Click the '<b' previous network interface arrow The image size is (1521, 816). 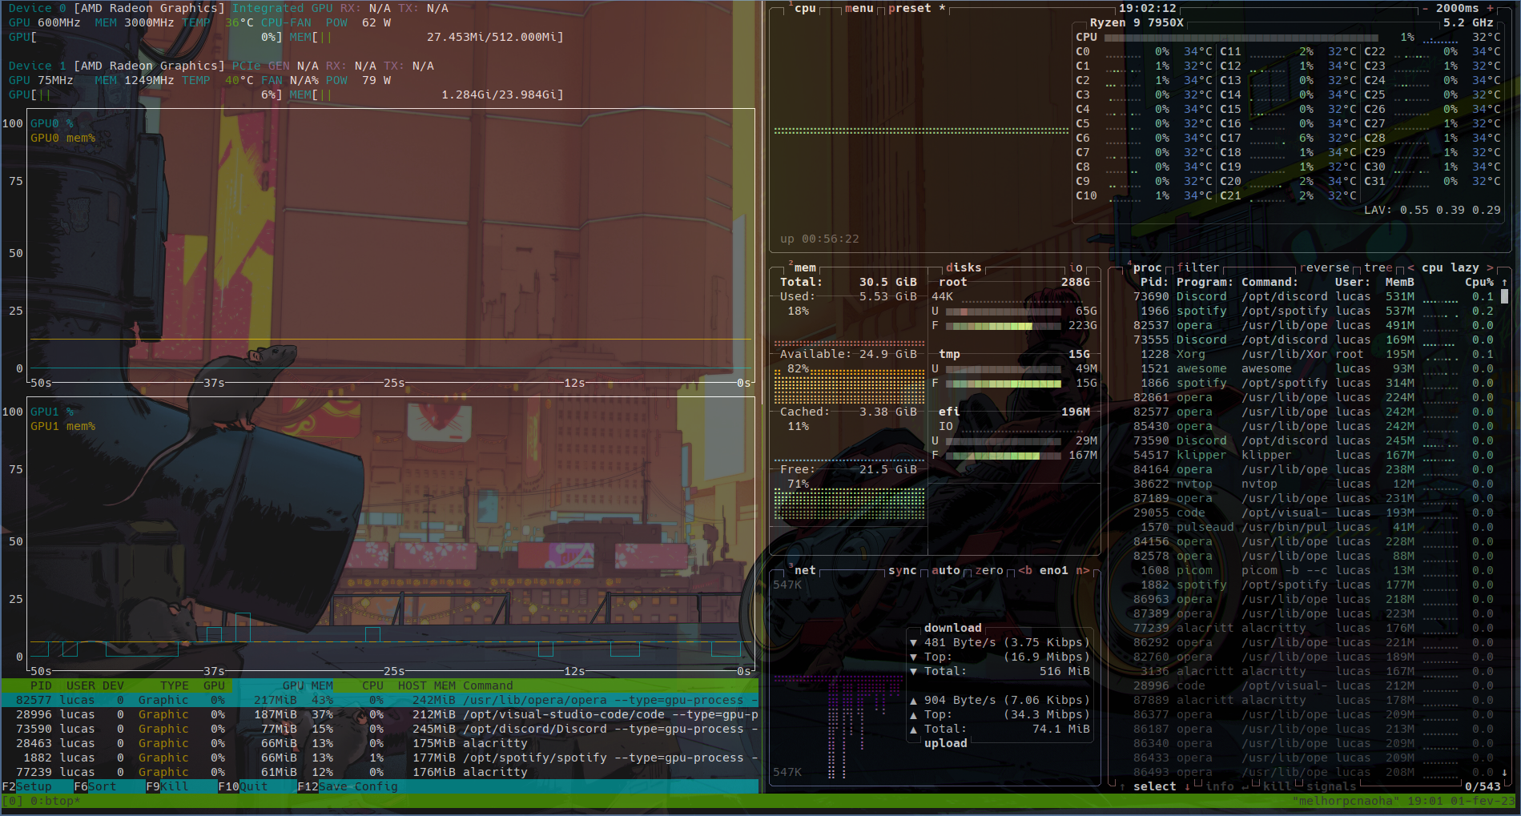[1025, 570]
